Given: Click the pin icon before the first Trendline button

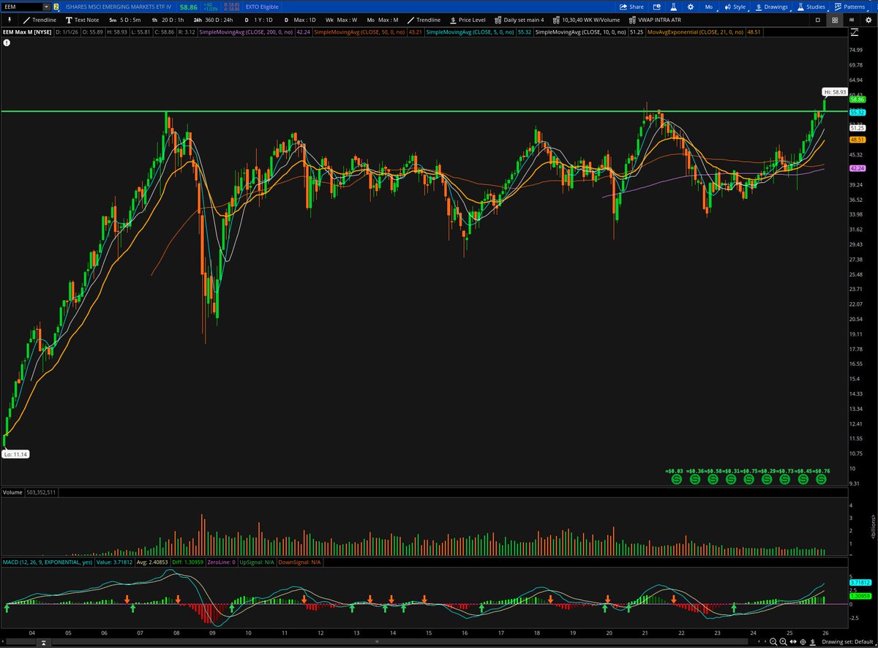Looking at the screenshot, I should [x=9, y=20].
